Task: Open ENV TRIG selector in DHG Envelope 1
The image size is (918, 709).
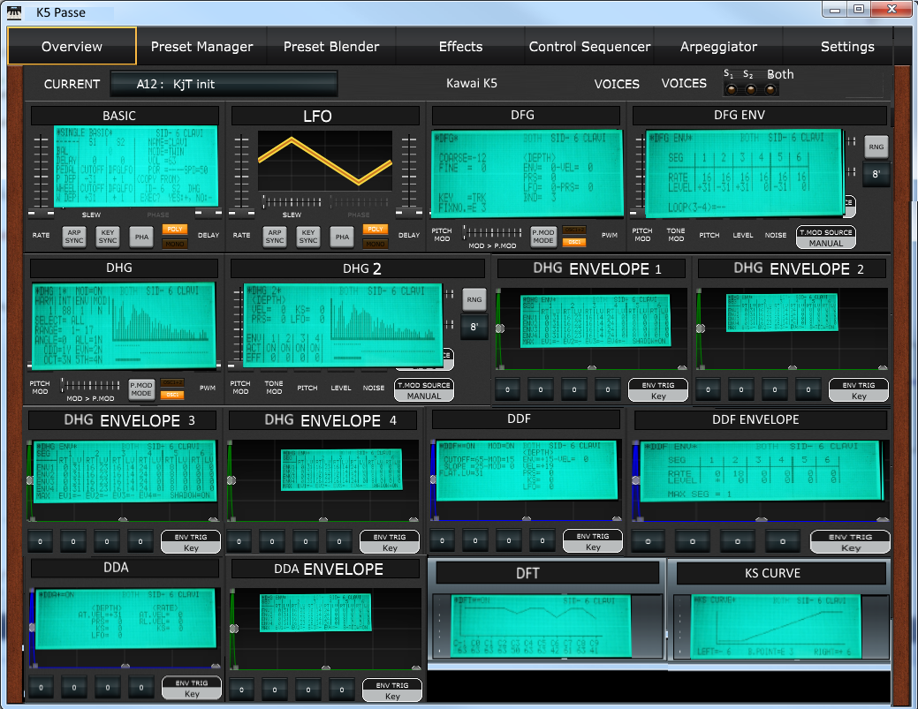Action: tap(658, 390)
